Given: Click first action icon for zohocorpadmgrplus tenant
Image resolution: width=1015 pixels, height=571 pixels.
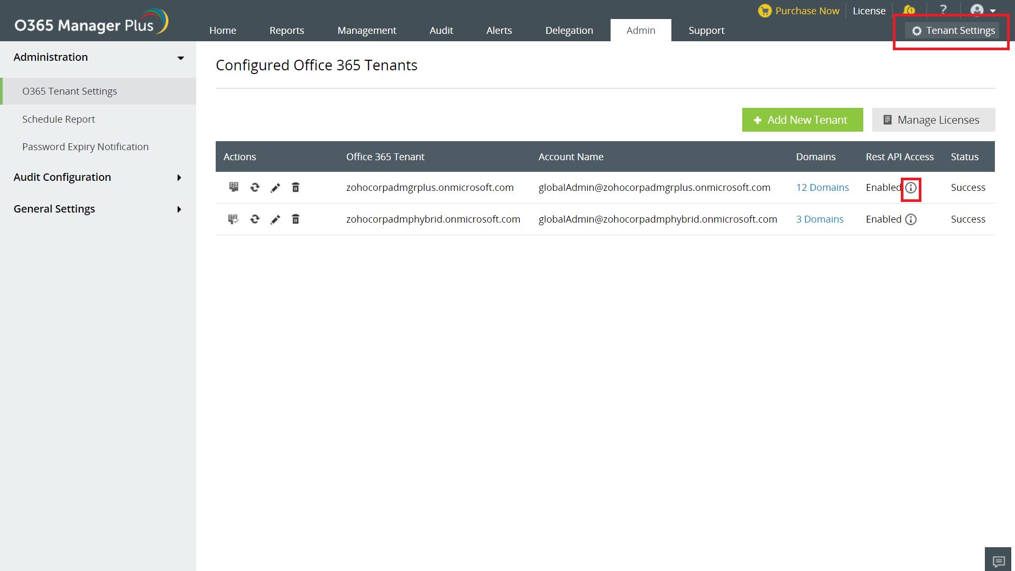Looking at the screenshot, I should (x=233, y=187).
